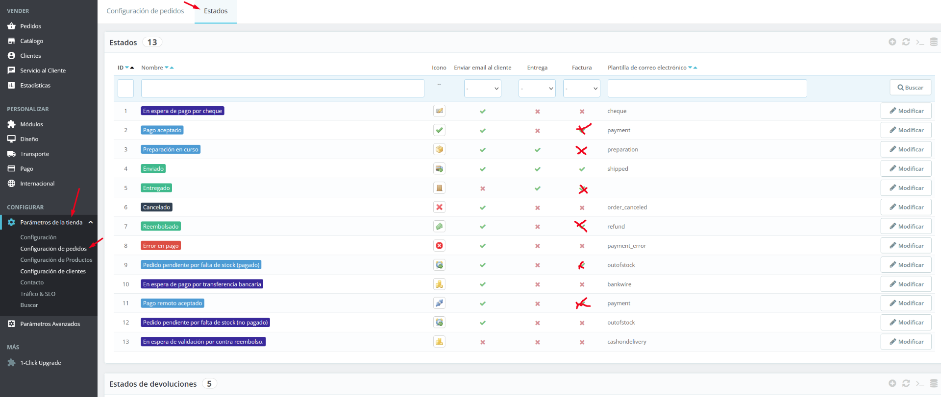Click the Buscar search button
Screen dimensions: 941x397
[x=910, y=88]
